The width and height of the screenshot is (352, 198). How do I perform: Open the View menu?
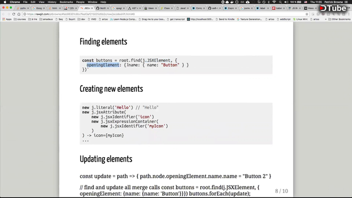click(x=41, y=2)
